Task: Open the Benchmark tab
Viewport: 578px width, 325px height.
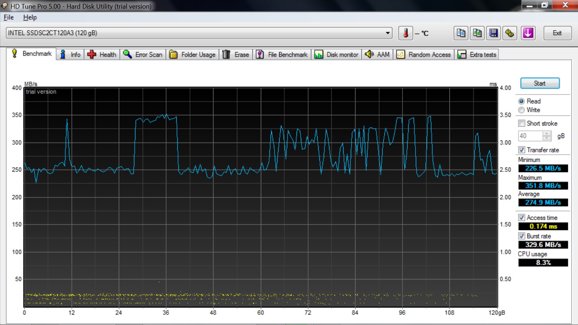Action: tap(32, 54)
